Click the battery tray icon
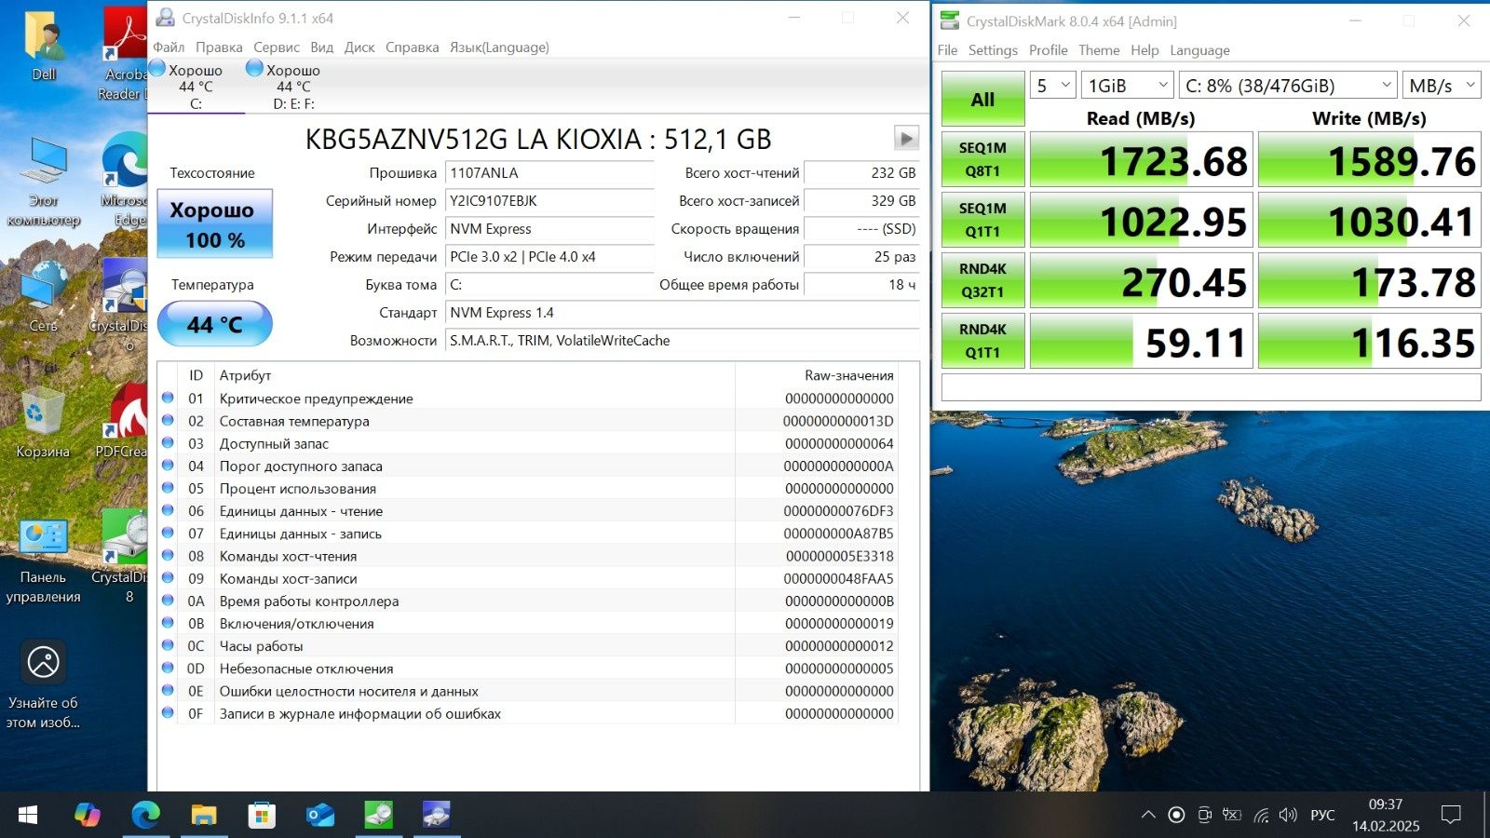The height and width of the screenshot is (838, 1490). 1232,815
